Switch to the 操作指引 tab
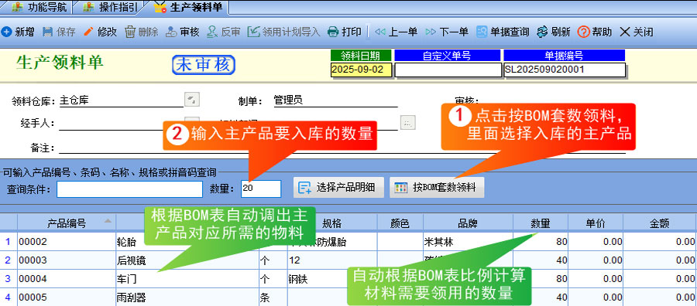 [x=112, y=7]
